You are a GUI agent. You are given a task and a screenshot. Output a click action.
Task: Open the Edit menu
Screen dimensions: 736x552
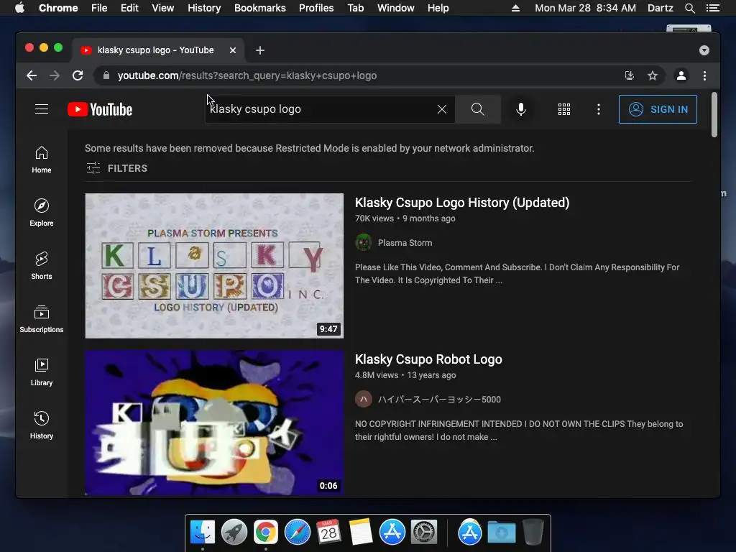(129, 8)
